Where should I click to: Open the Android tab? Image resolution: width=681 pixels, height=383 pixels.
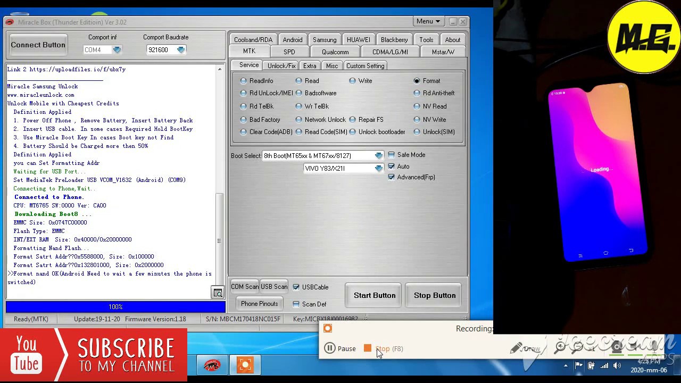click(x=293, y=40)
